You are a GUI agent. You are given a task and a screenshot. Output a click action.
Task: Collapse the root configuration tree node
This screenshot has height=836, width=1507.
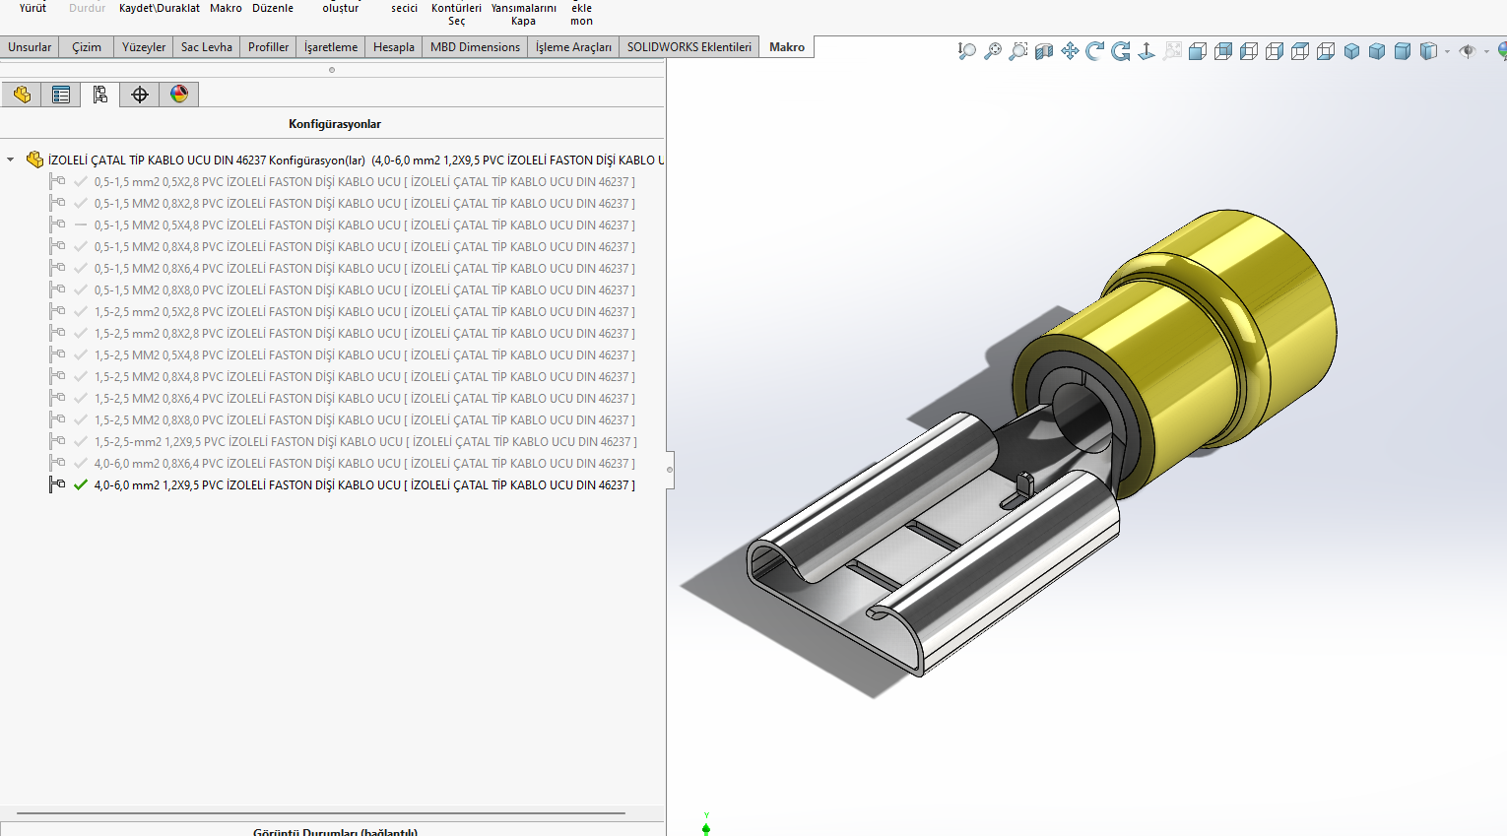coord(11,160)
